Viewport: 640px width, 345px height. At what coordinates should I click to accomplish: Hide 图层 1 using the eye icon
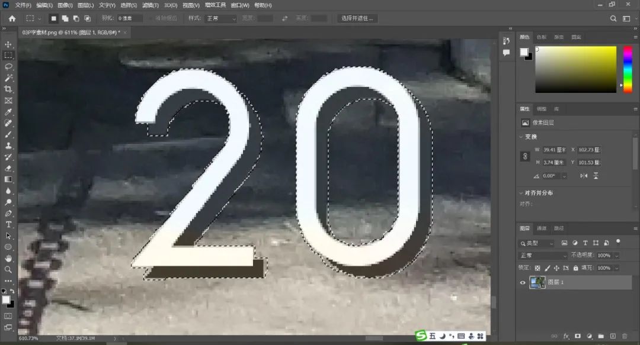point(523,283)
